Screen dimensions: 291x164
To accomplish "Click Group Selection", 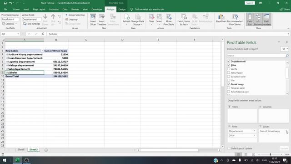I will [75, 15].
